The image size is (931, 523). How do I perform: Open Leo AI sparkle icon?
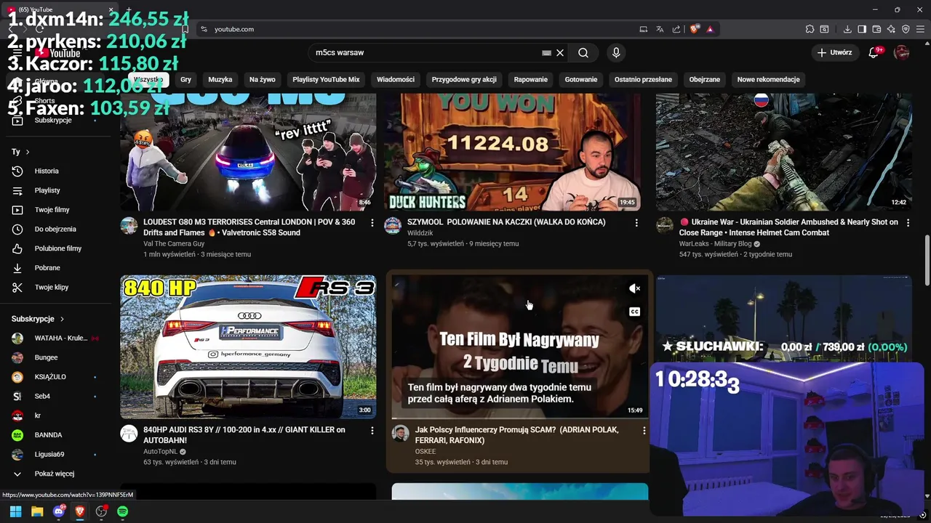click(891, 29)
